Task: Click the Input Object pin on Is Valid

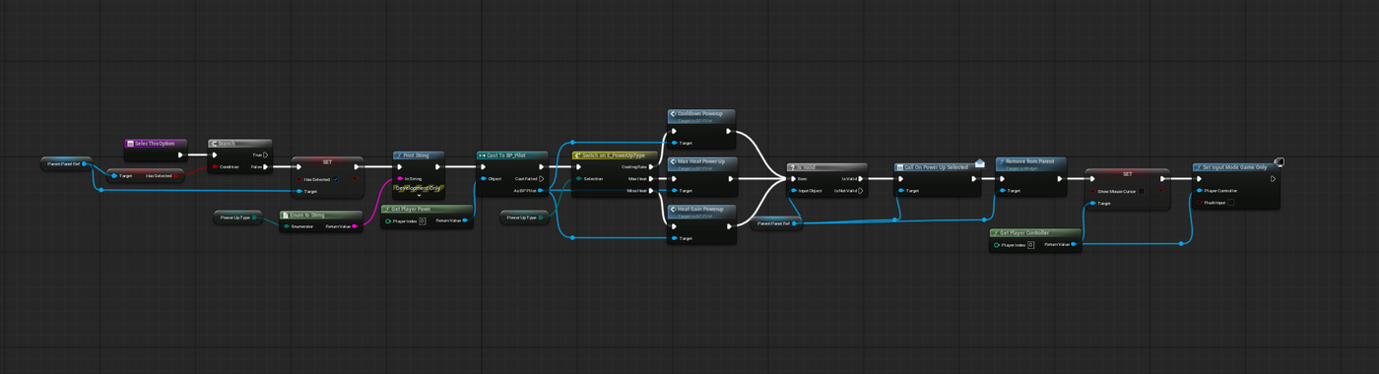Action: 794,191
